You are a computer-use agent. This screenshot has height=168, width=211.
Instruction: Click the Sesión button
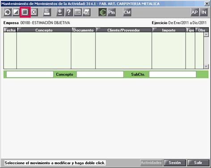pyautogui.click(x=175, y=163)
